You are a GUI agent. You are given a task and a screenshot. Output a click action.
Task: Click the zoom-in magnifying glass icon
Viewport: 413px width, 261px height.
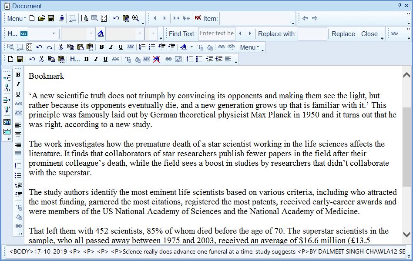136,18
